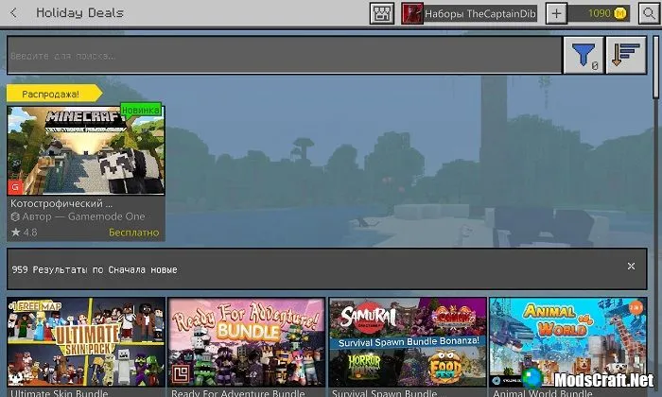The width and height of the screenshot is (662, 397).
Task: Open the Ready For Adventure Bundle thumbnail
Action: pyautogui.click(x=247, y=342)
